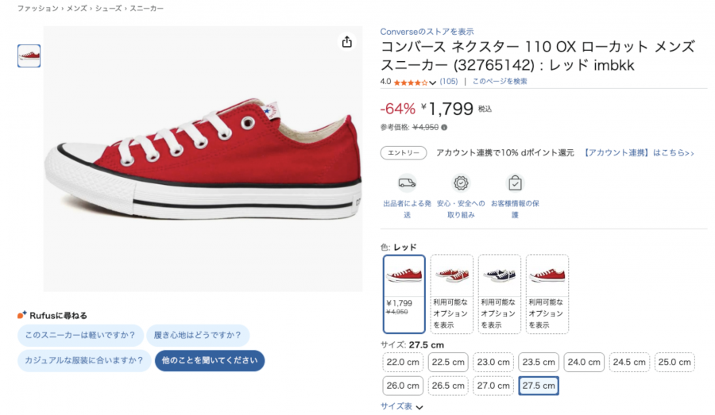
Task: Click the product title コンバース ネクスター 110 OX
Action: (538, 56)
